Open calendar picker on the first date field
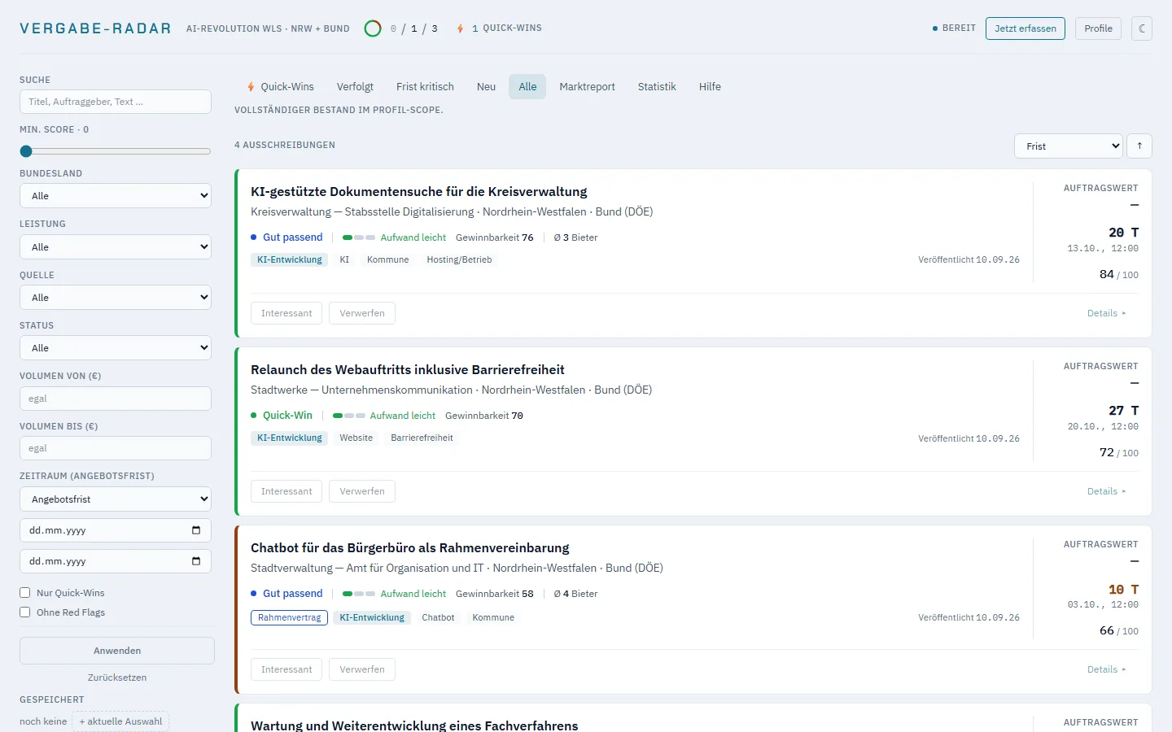 196,530
